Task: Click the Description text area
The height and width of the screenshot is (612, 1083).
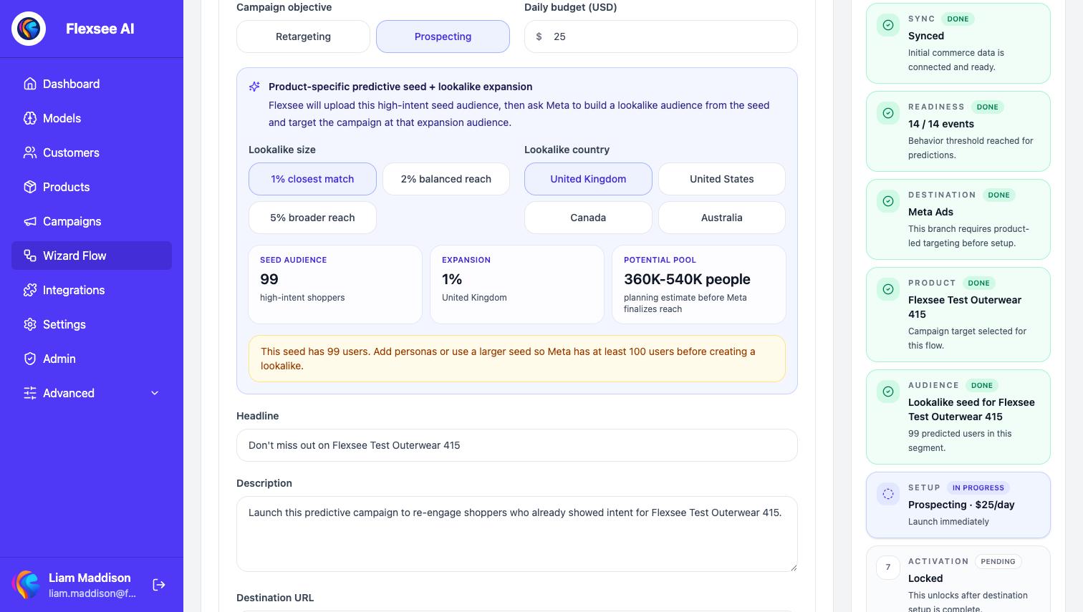Action: pyautogui.click(x=517, y=534)
